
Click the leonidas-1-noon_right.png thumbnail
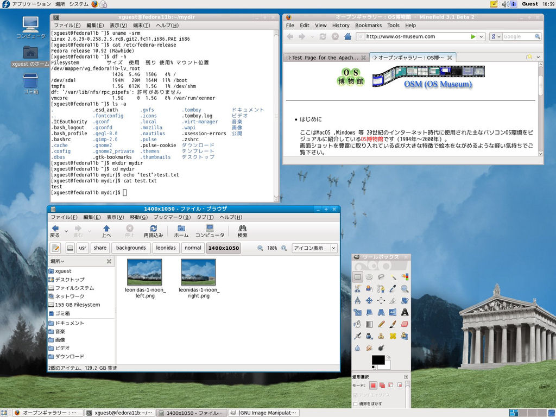click(x=198, y=272)
